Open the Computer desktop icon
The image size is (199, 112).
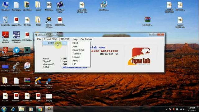coord(5,6)
